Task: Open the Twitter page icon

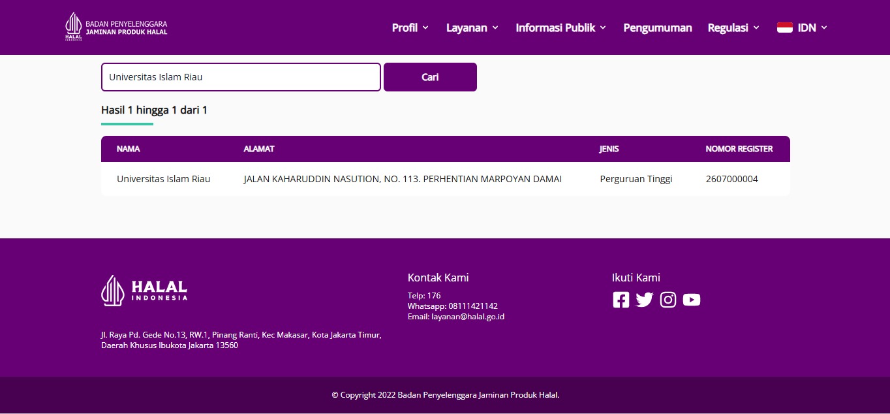Action: 645,300
